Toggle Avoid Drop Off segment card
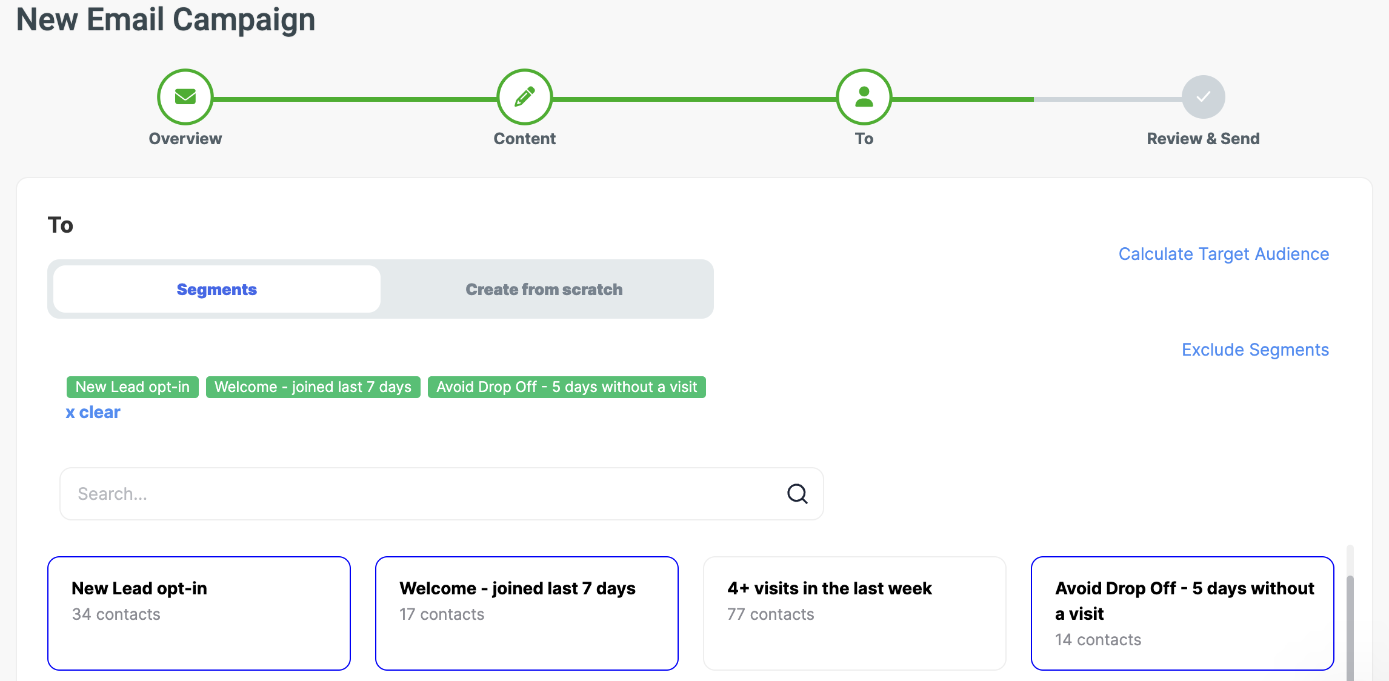Image resolution: width=1389 pixels, height=681 pixels. click(1182, 613)
